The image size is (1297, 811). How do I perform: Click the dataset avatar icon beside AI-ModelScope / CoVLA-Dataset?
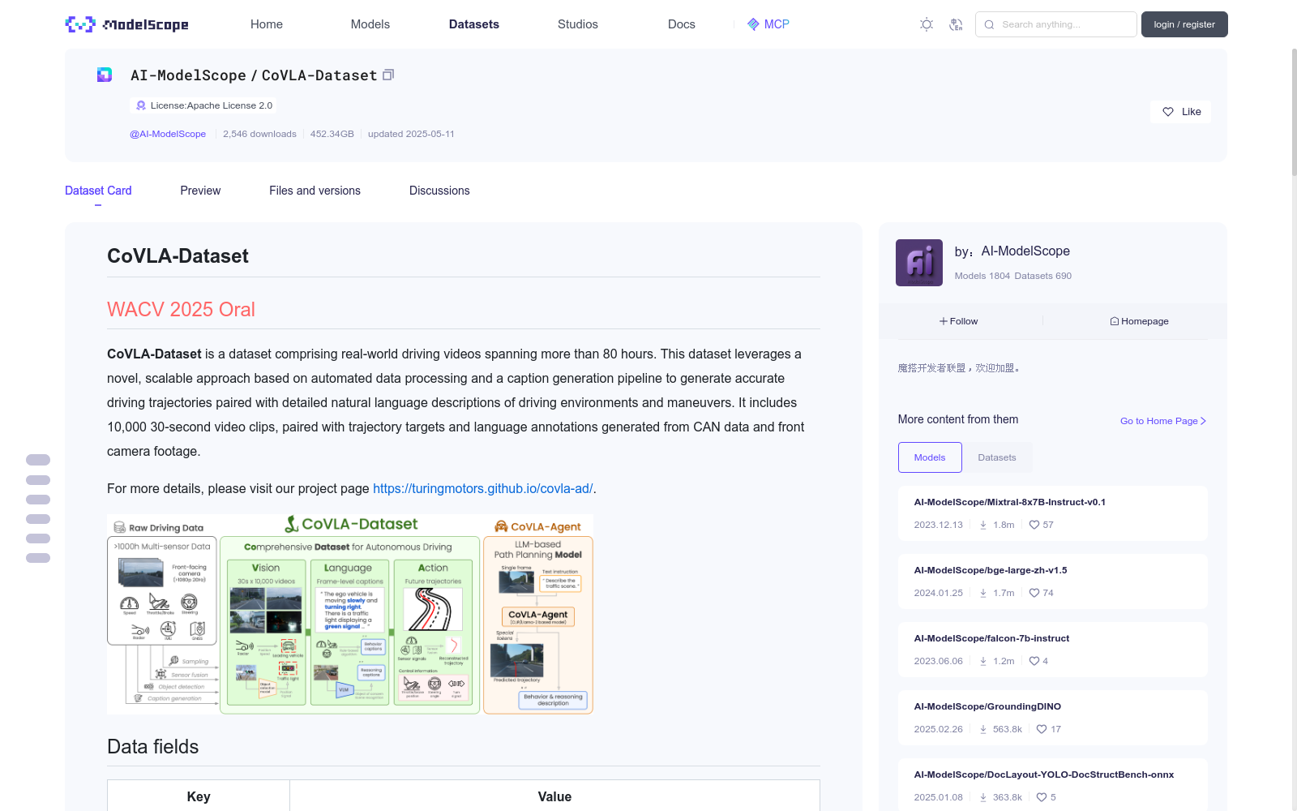click(105, 75)
